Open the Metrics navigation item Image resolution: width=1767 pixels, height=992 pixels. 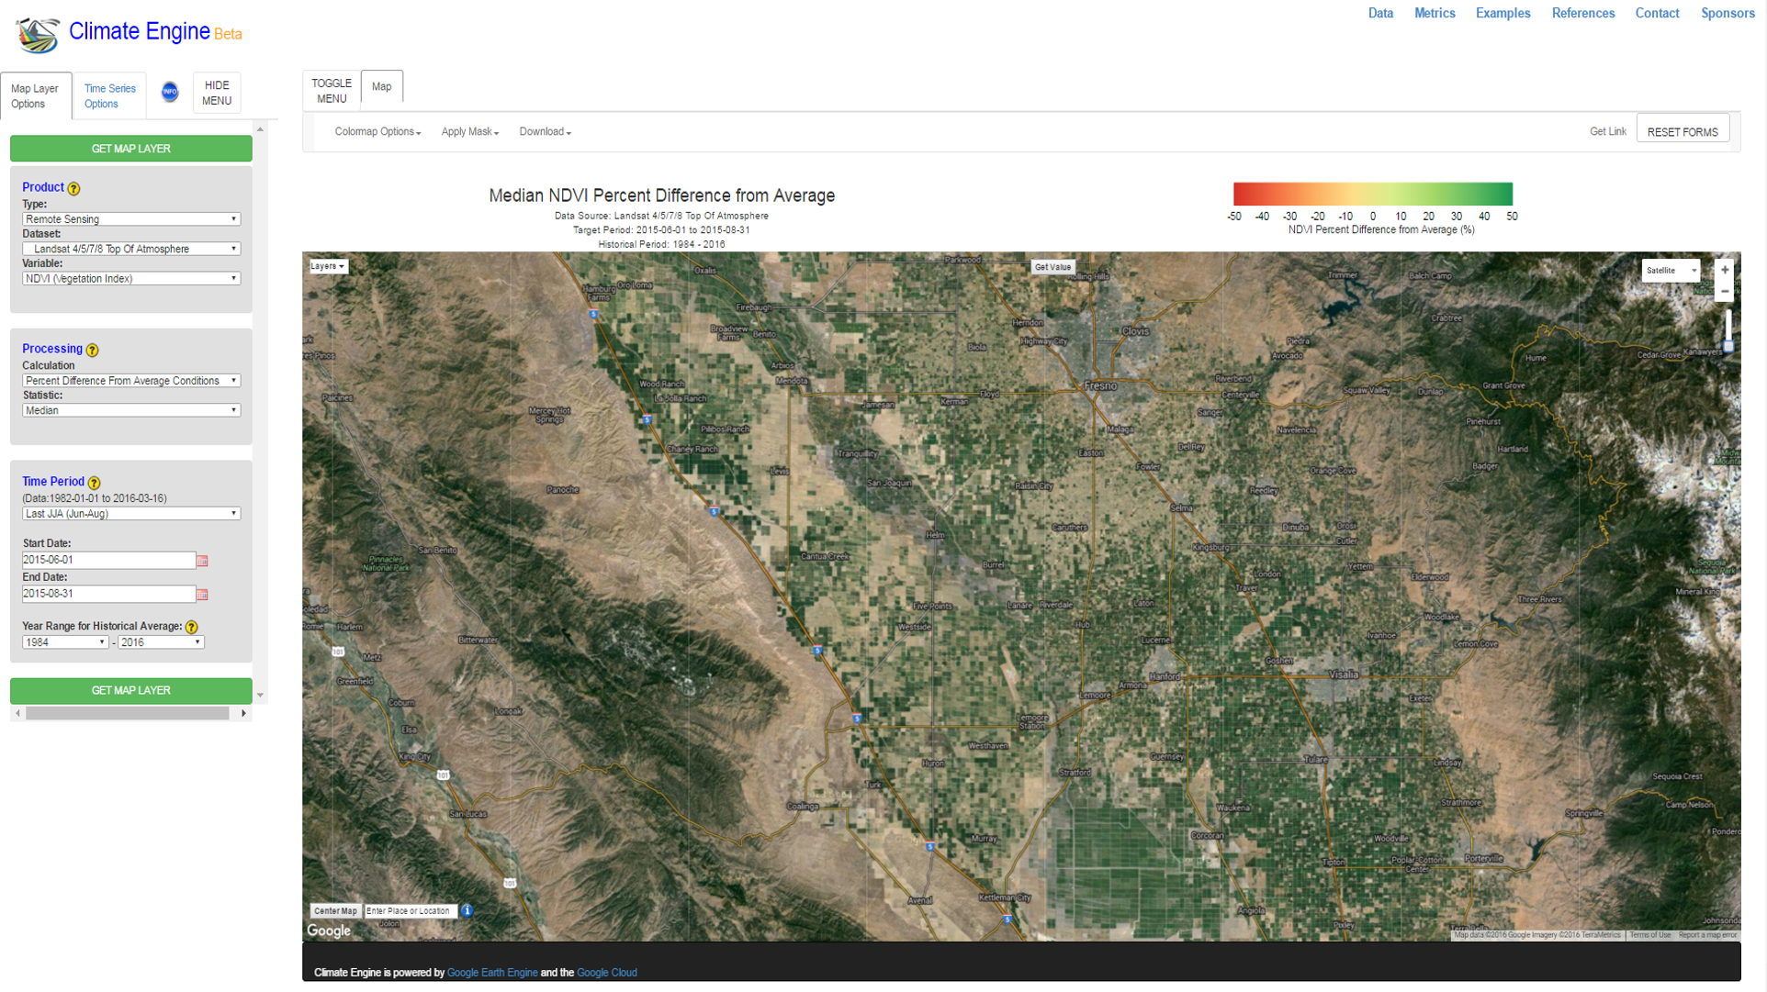point(1435,13)
